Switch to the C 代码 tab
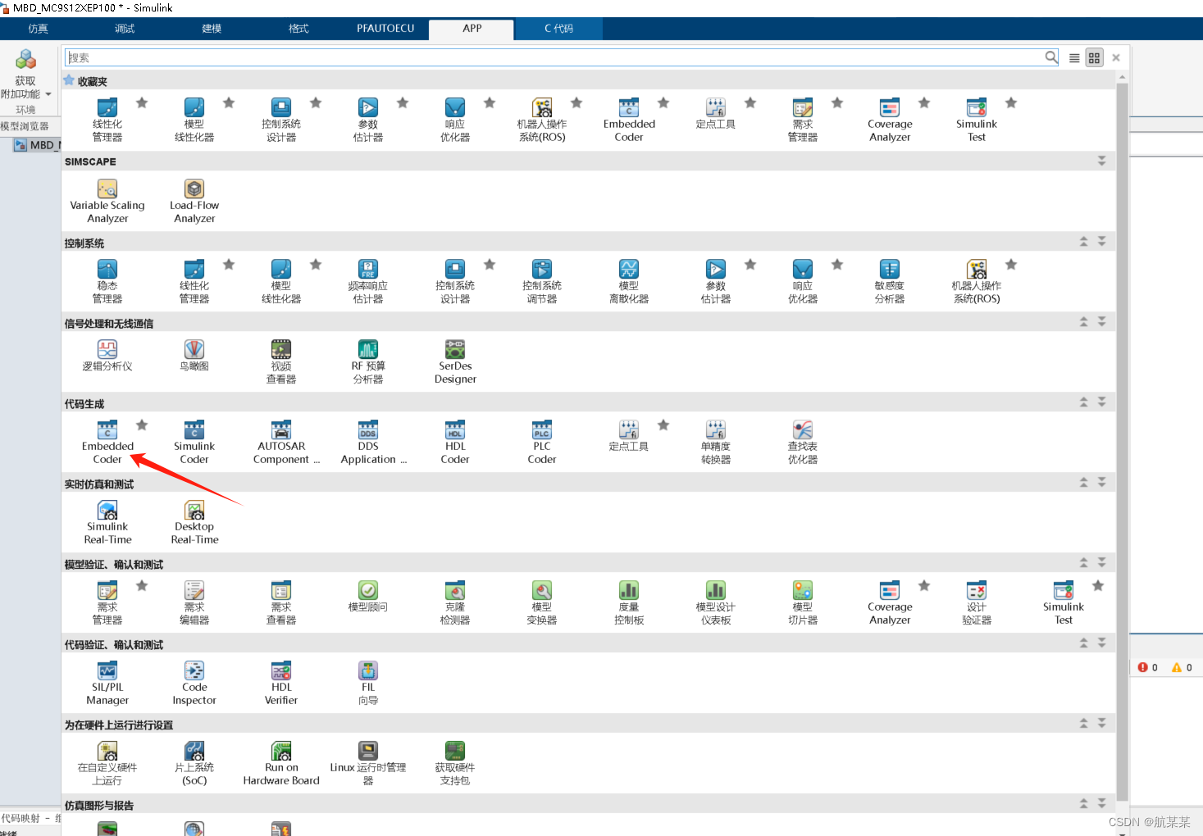The width and height of the screenshot is (1203, 836). 558,29
